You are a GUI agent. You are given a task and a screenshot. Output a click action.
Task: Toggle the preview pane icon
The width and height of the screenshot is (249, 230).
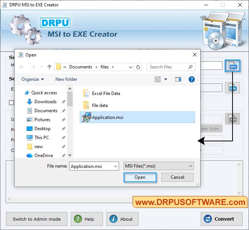click(x=178, y=79)
